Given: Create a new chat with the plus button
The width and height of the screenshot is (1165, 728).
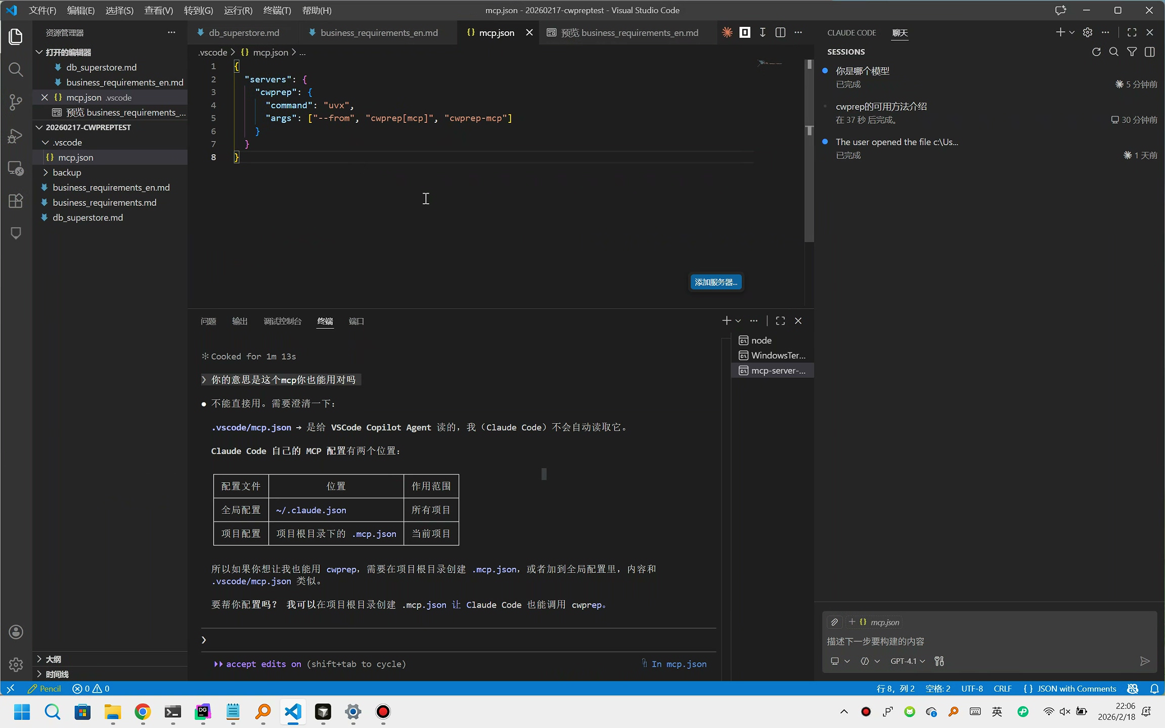Looking at the screenshot, I should (1061, 32).
